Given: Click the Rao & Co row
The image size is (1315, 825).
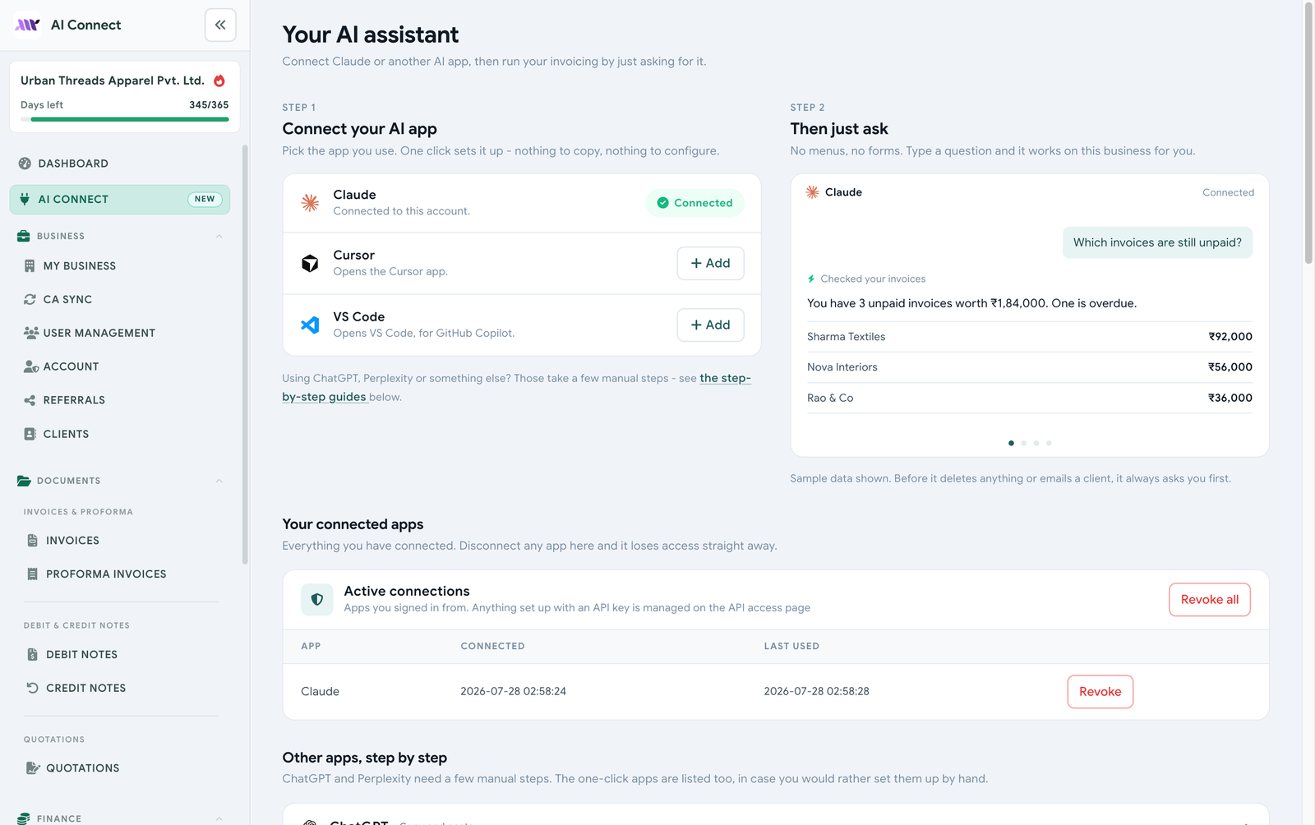Looking at the screenshot, I should tap(1030, 398).
